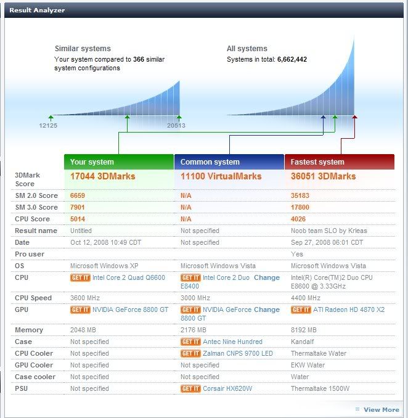Click GET IT badge in Your system GPU row

[x=80, y=310]
